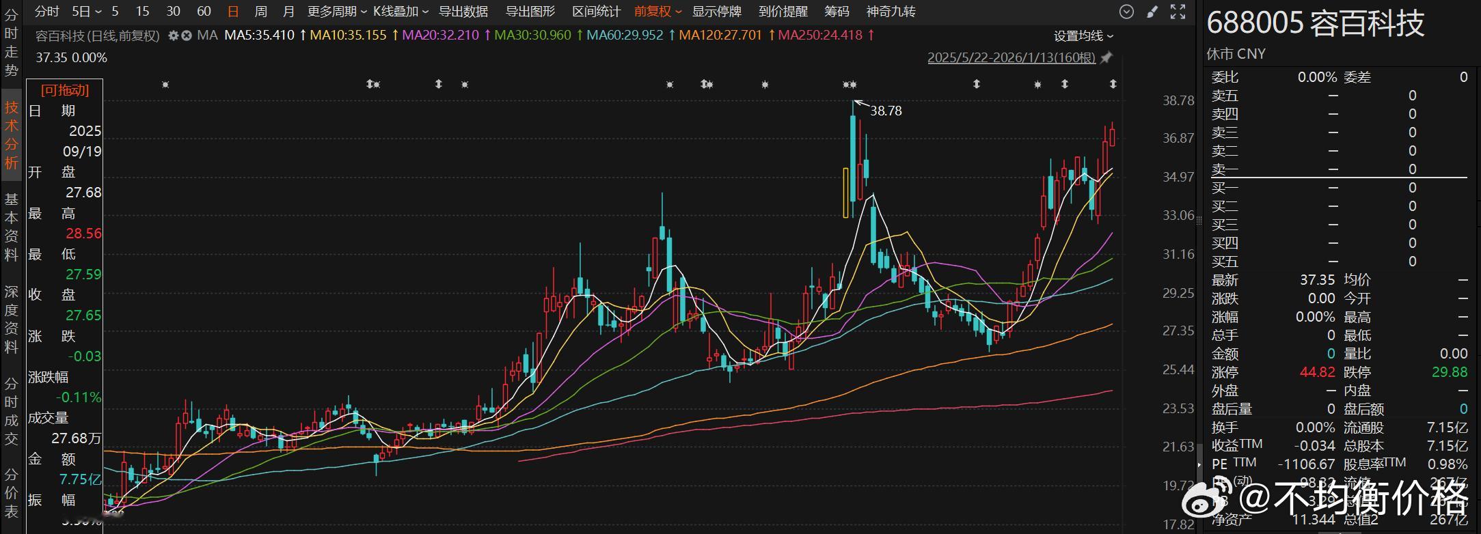Open the MA indicator settings gear
This screenshot has height=534, width=1481.
click(174, 36)
